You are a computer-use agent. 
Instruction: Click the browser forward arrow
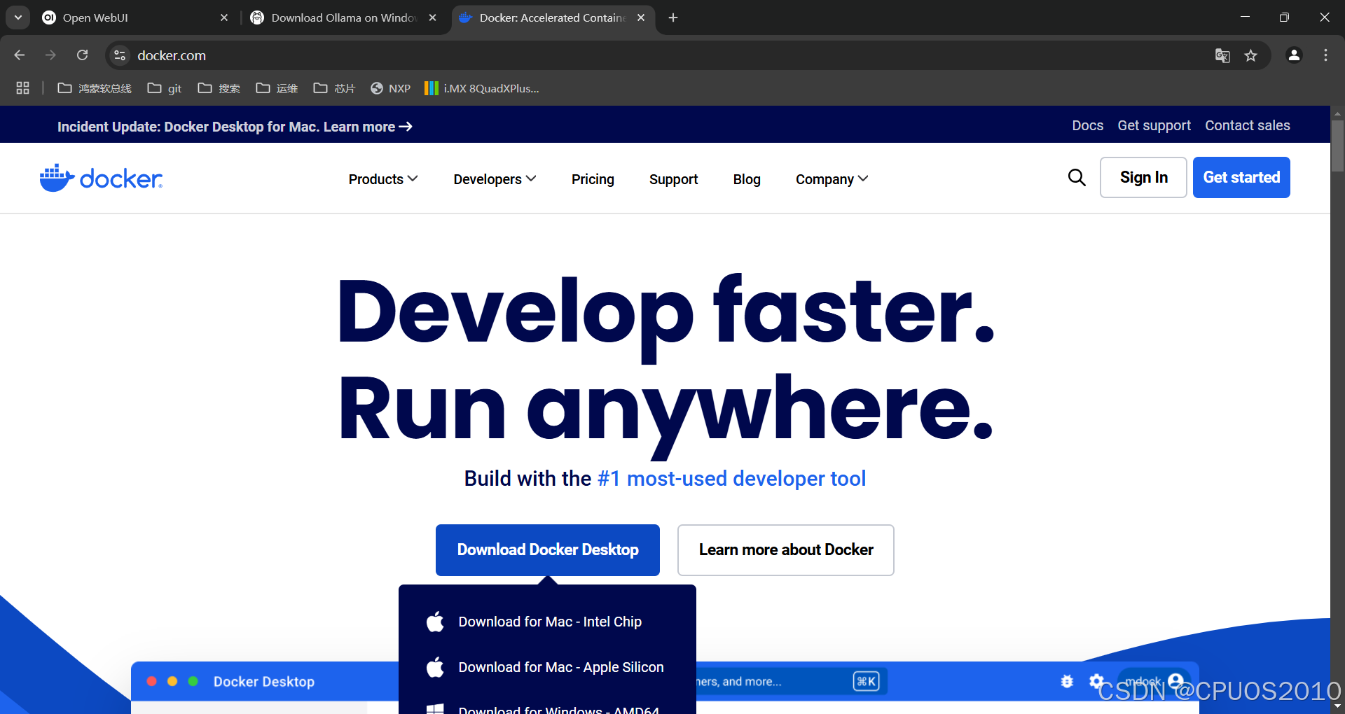click(x=50, y=55)
